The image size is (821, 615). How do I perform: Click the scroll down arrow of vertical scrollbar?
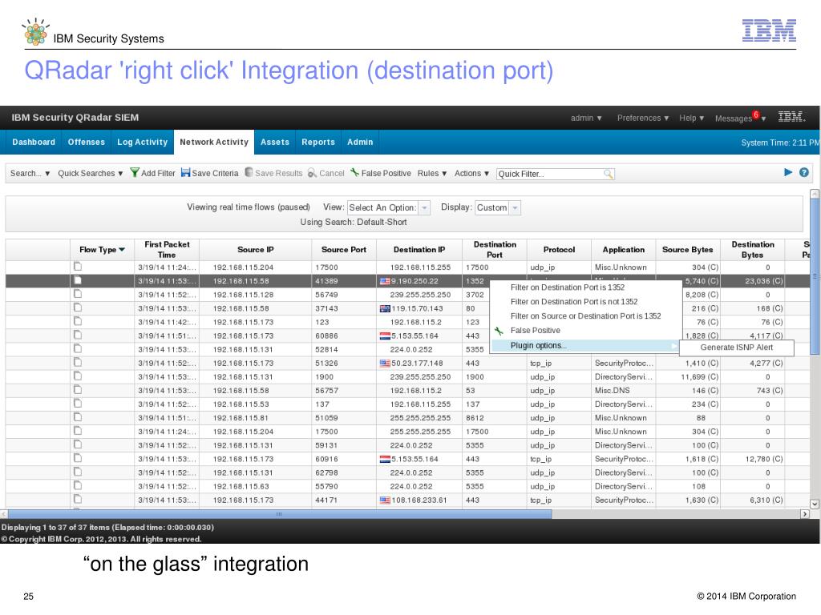click(815, 504)
